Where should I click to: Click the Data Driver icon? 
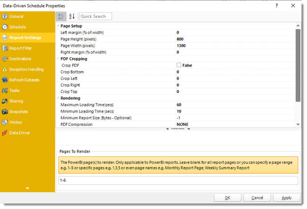click(x=5, y=133)
